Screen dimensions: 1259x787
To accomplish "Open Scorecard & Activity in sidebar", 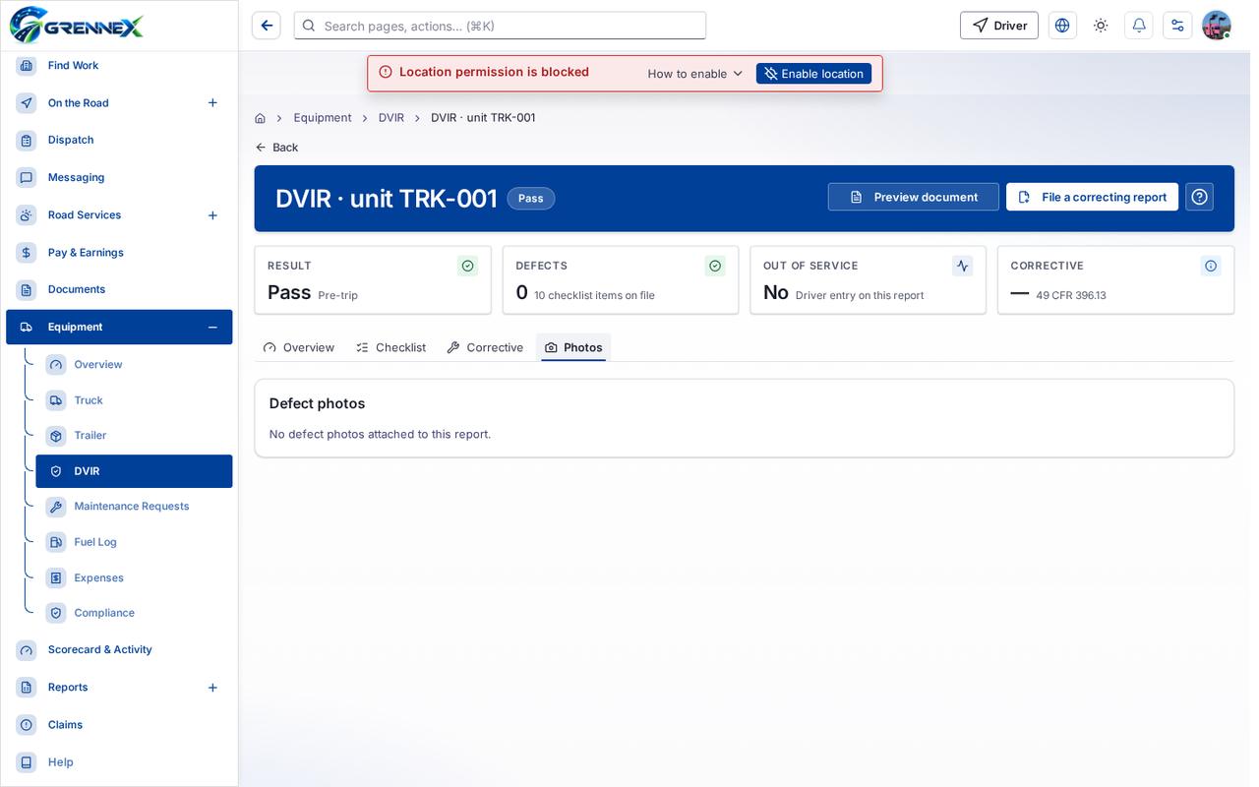I will click(119, 650).
